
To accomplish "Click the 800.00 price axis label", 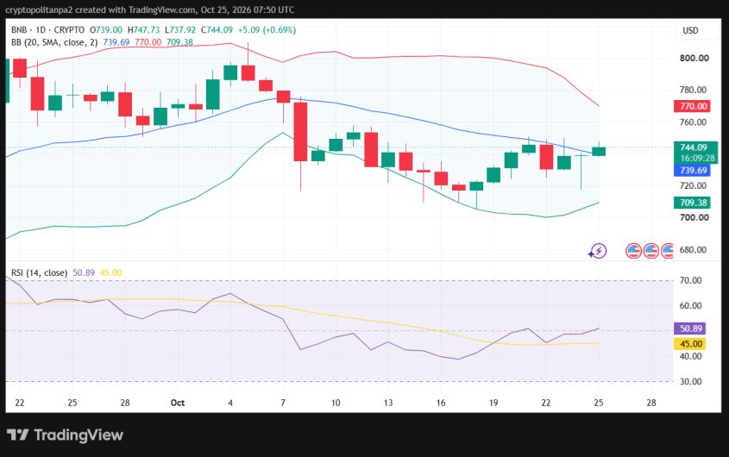I will [x=694, y=58].
